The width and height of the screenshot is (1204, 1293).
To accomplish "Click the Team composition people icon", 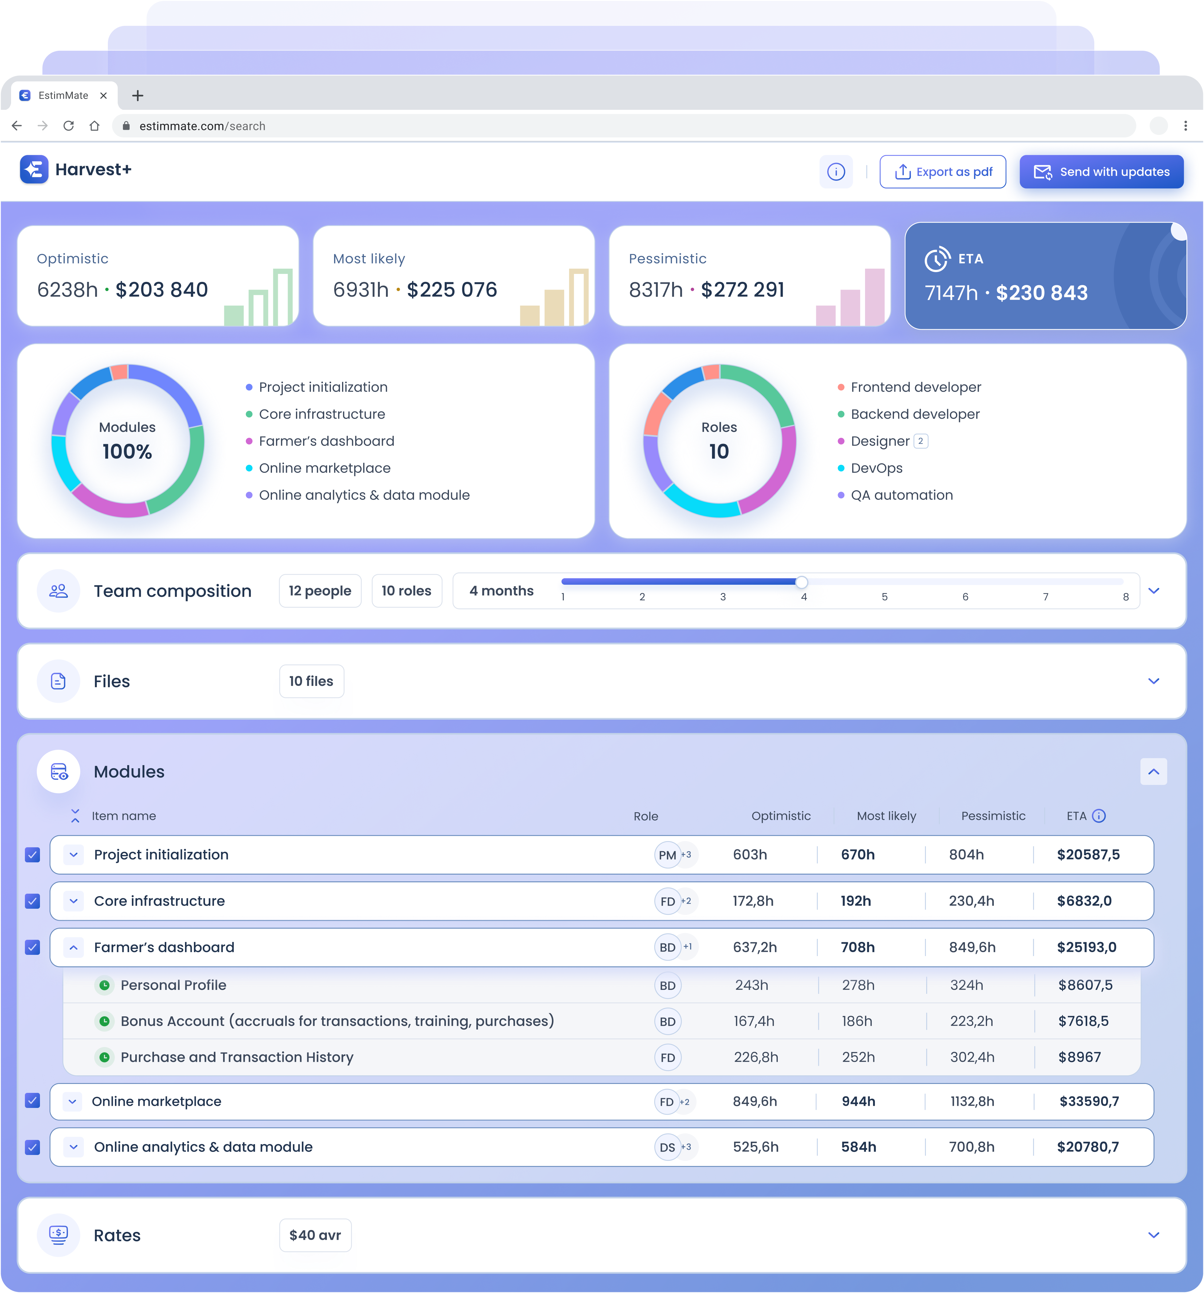I will (58, 591).
